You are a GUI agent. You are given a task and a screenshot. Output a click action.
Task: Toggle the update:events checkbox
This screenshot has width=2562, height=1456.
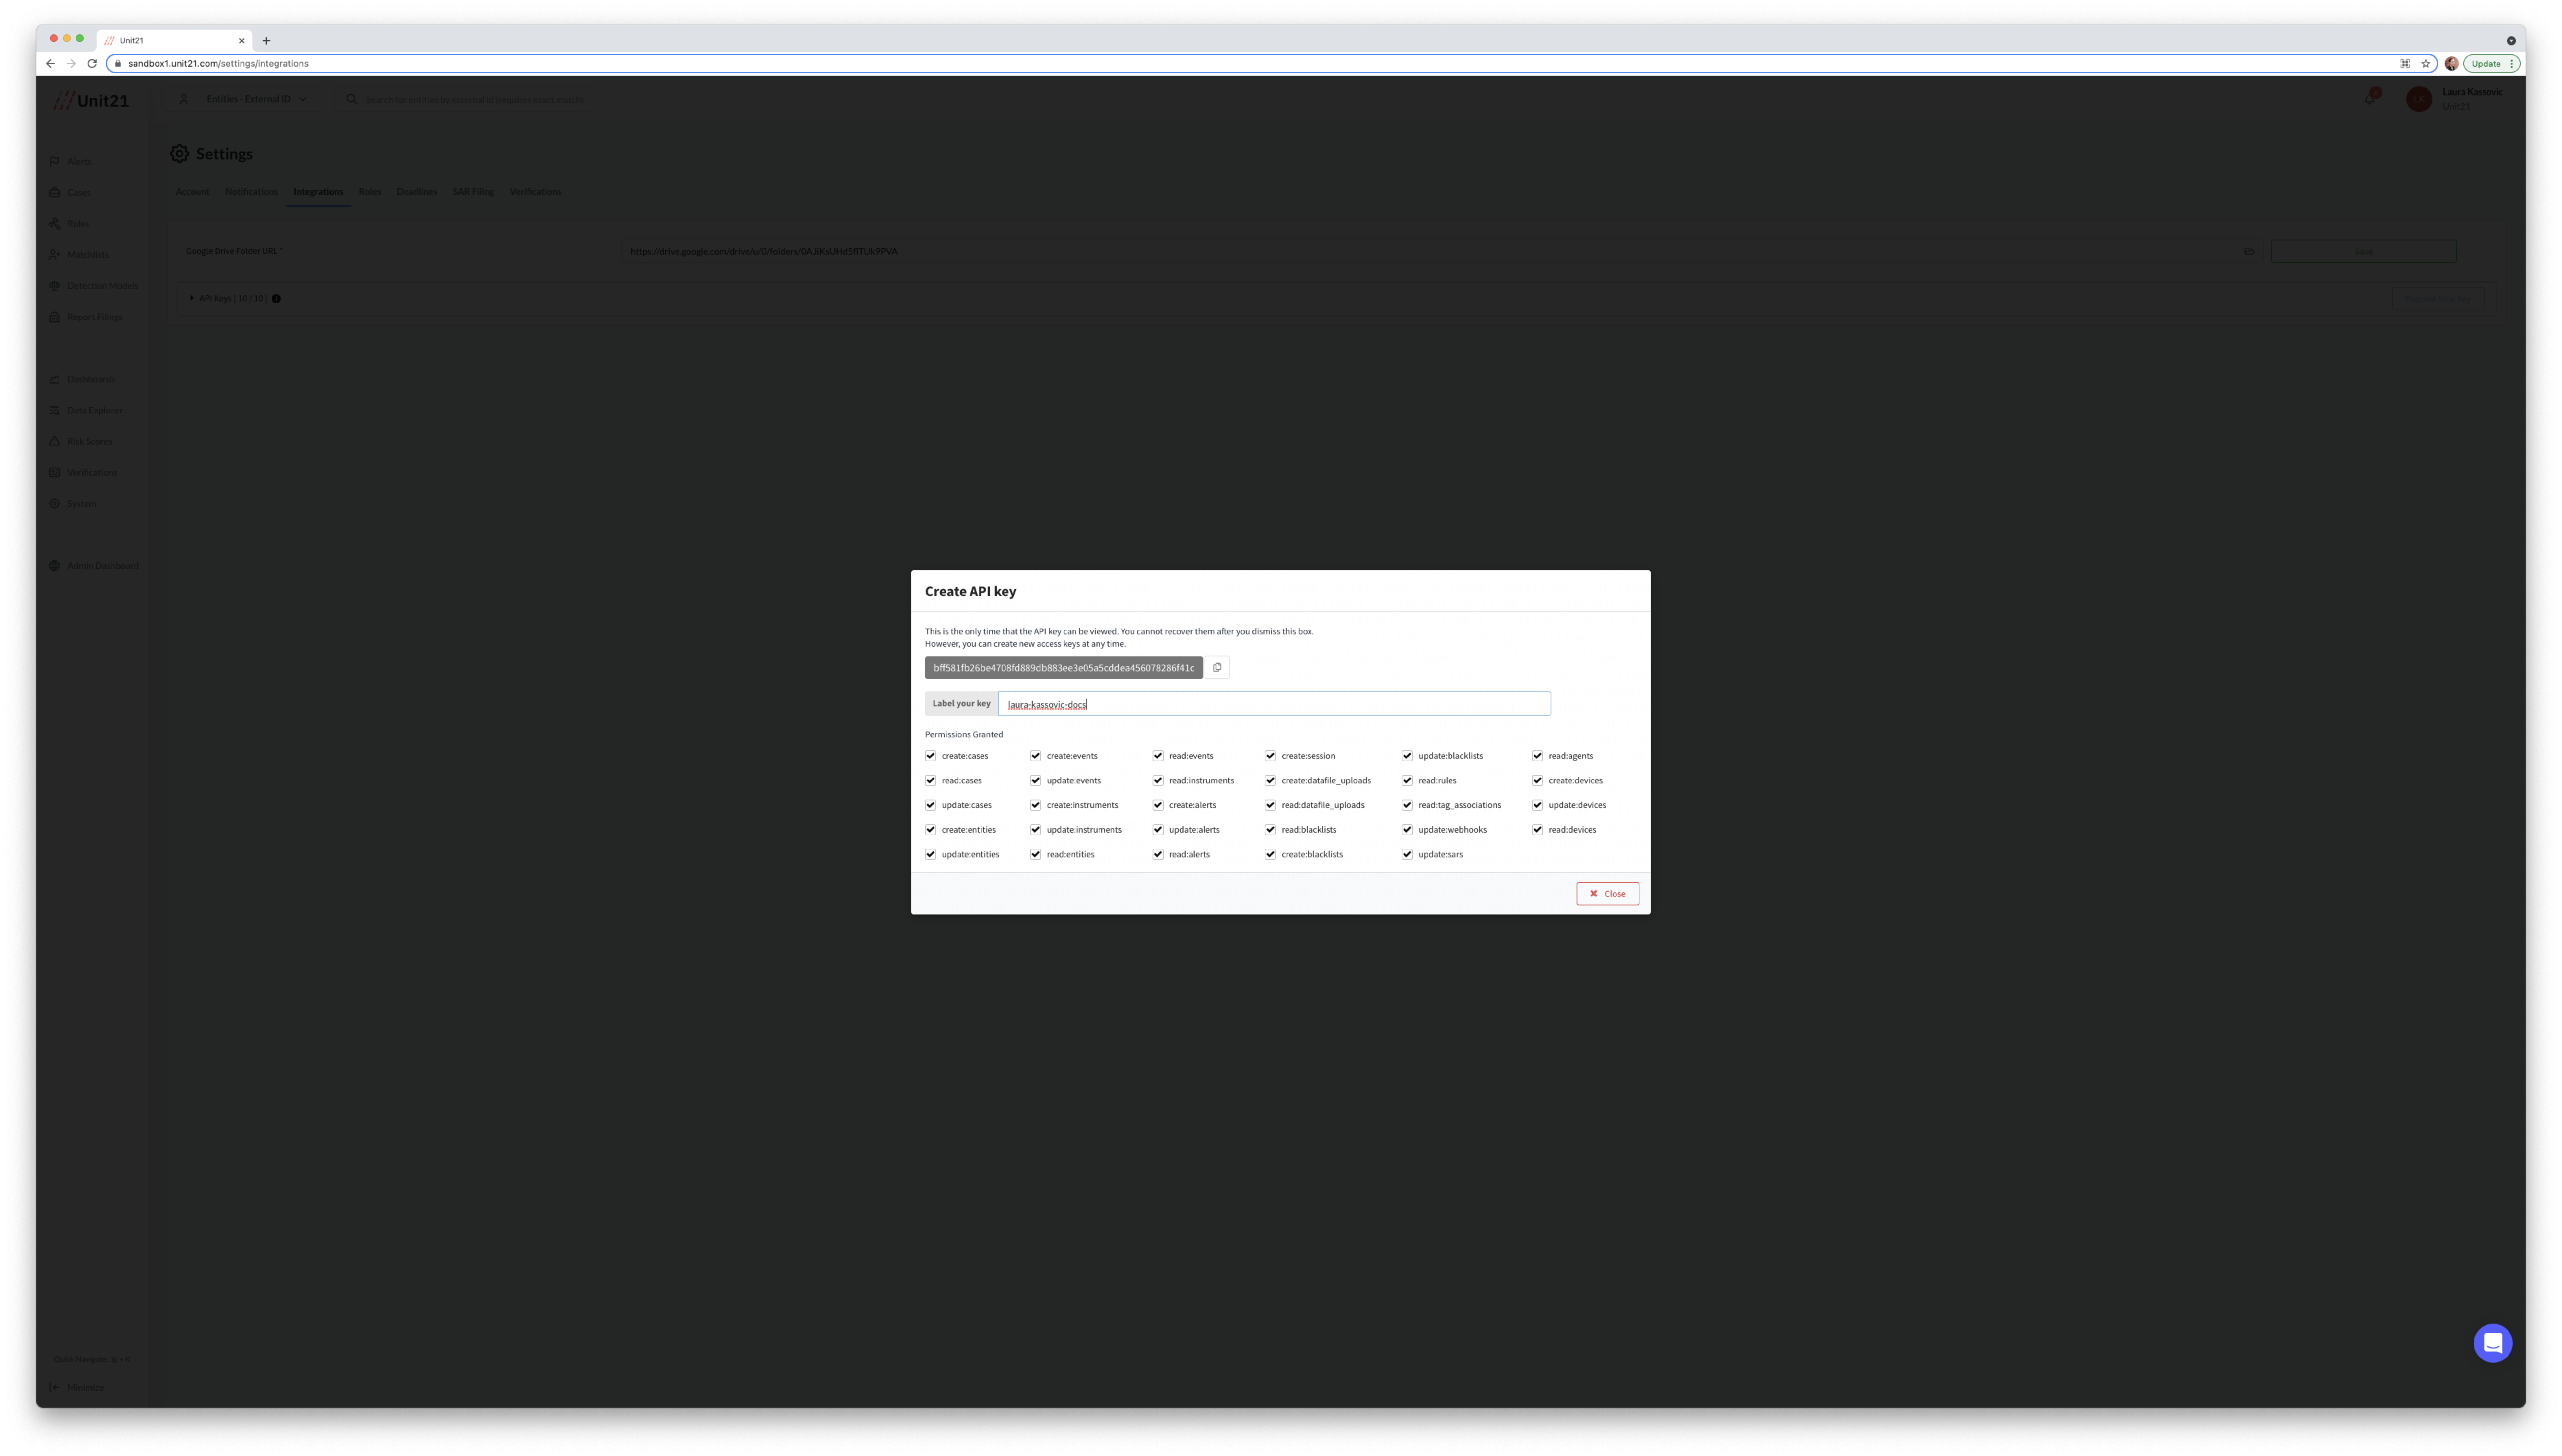click(1035, 781)
